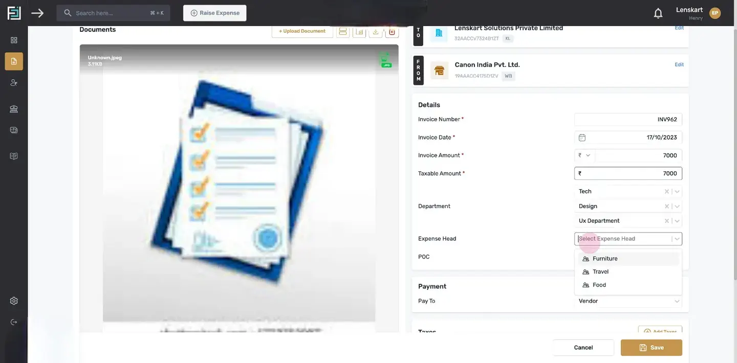
Task: Clear the Tech department selection
Action: 666,192
